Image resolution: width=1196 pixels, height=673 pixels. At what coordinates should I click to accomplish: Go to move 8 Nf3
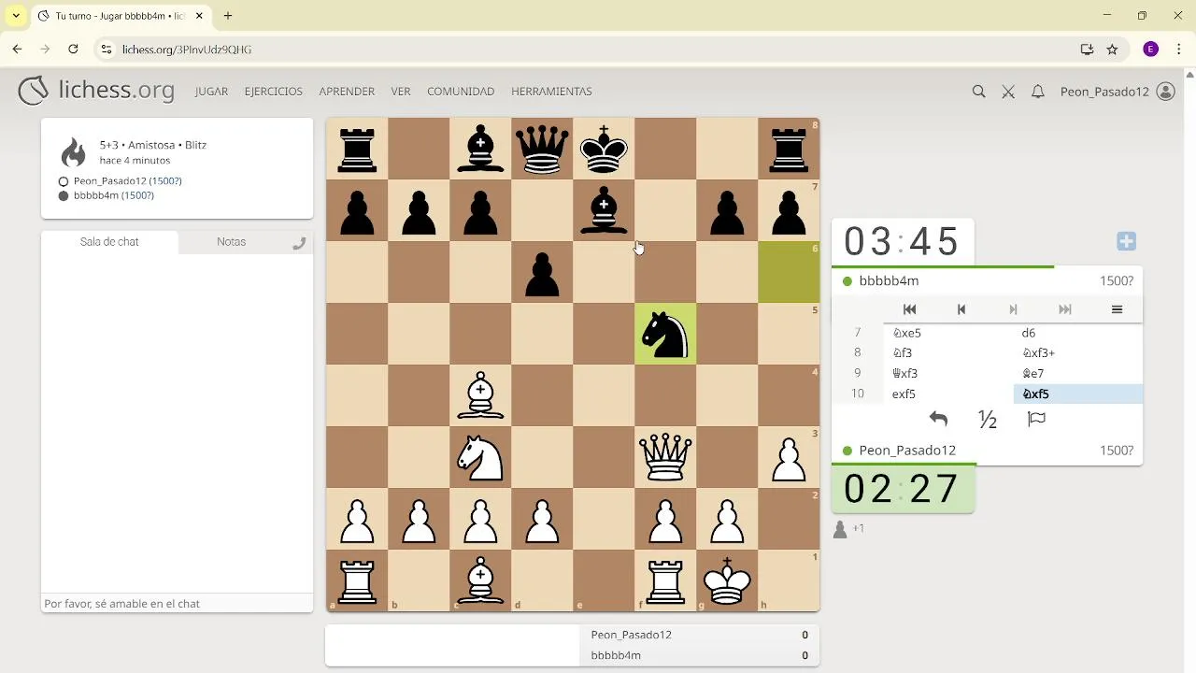pos(947,353)
